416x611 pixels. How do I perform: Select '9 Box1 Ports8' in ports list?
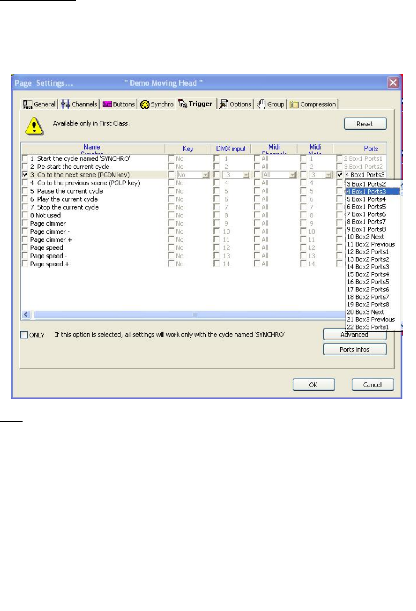(x=373, y=229)
